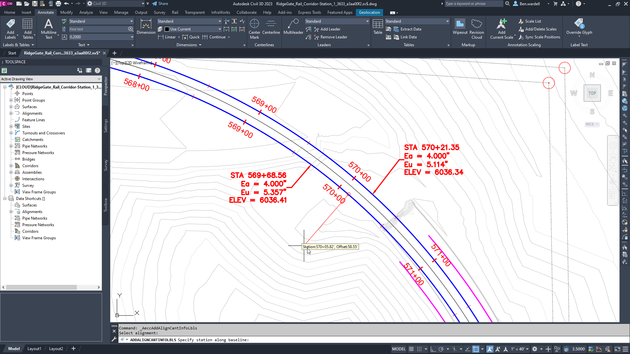Toggle annotation visibility button in status bar
Screen dimensions: 630x354
490,349
